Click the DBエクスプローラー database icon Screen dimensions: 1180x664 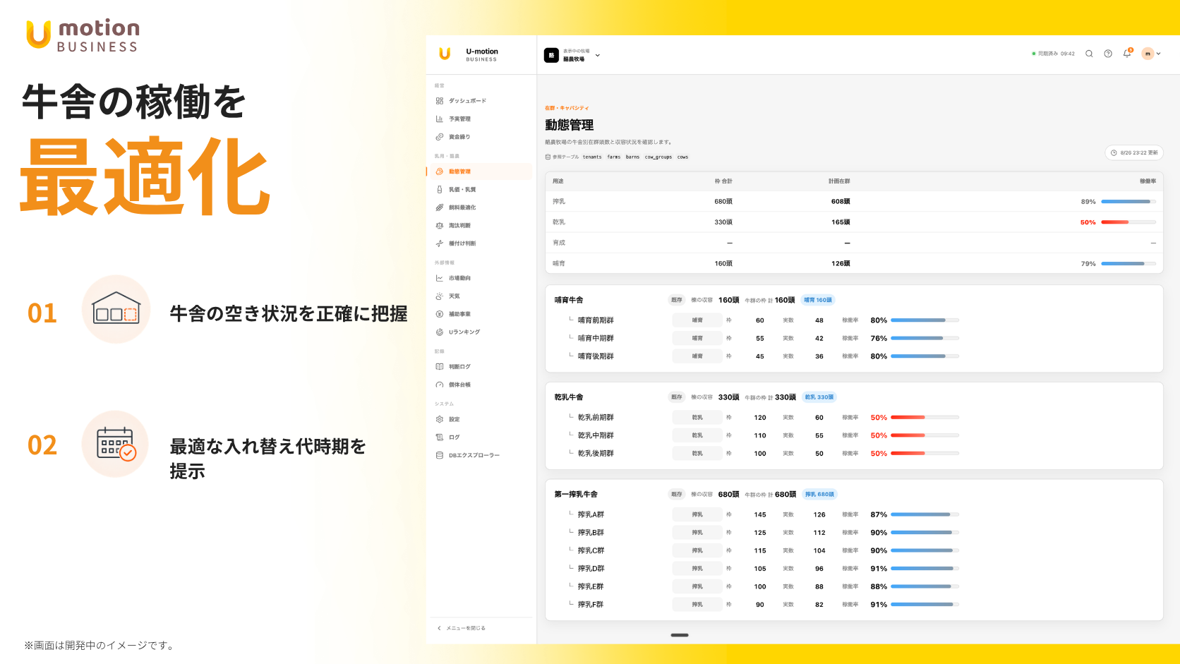click(x=440, y=455)
